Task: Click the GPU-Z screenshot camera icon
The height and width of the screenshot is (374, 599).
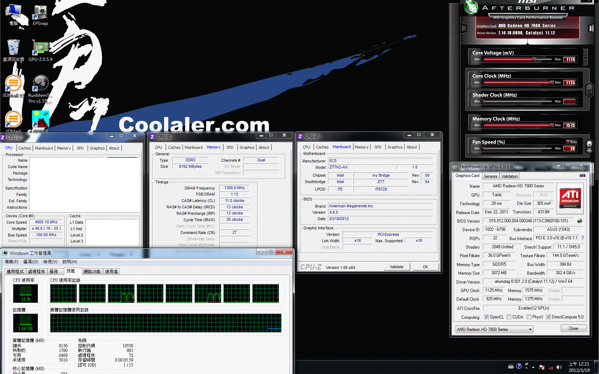Action: tap(582, 176)
